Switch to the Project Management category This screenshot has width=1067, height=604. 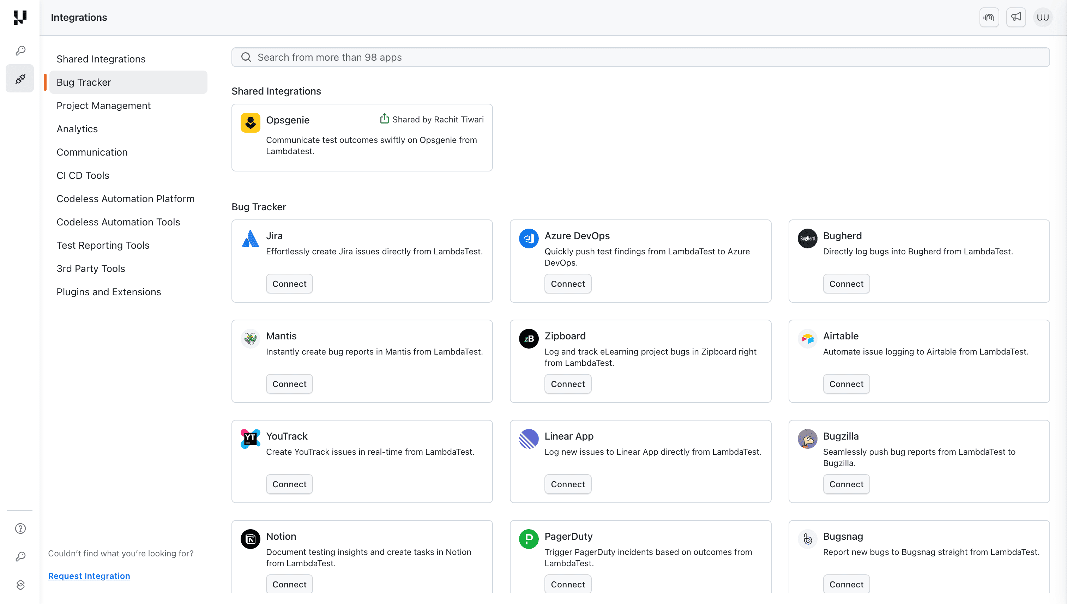pos(103,105)
